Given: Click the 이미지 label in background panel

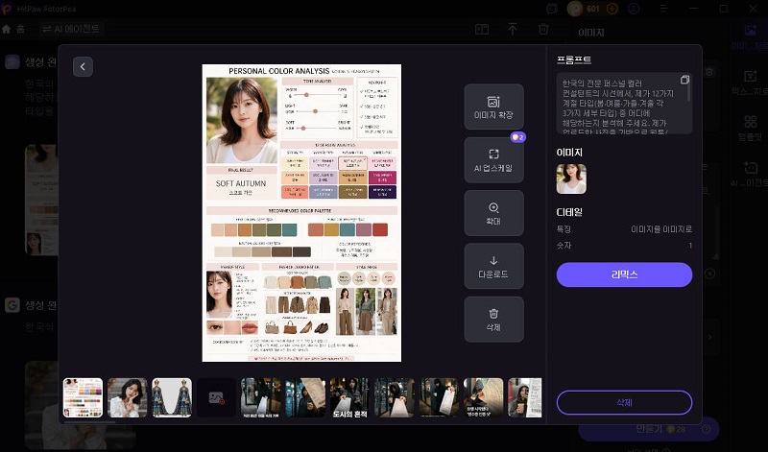Looking at the screenshot, I should pyautogui.click(x=591, y=33).
